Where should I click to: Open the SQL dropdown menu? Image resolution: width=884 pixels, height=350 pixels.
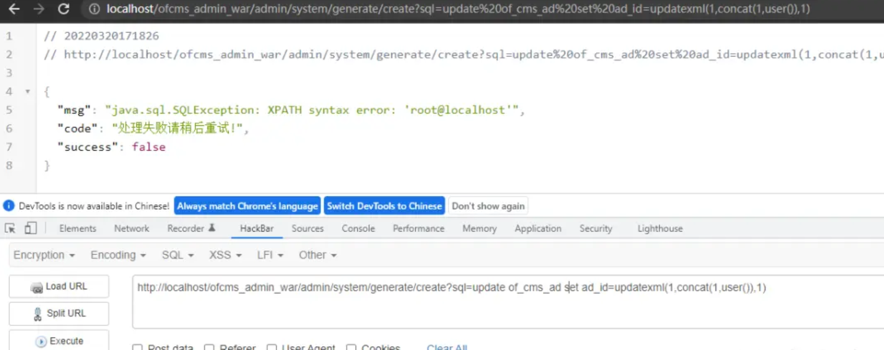[178, 255]
